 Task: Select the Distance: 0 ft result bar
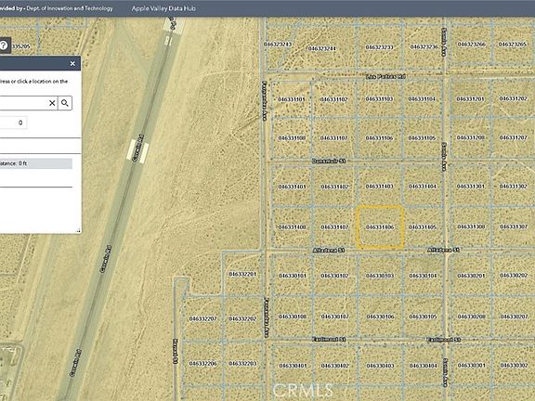[x=36, y=163]
